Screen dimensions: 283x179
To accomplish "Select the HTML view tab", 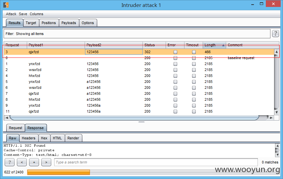I will pyautogui.click(x=57, y=138).
